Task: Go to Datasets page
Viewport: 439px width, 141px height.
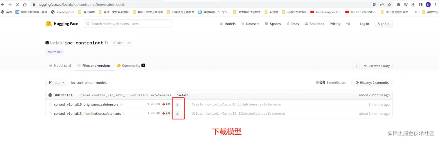Action: point(250,24)
